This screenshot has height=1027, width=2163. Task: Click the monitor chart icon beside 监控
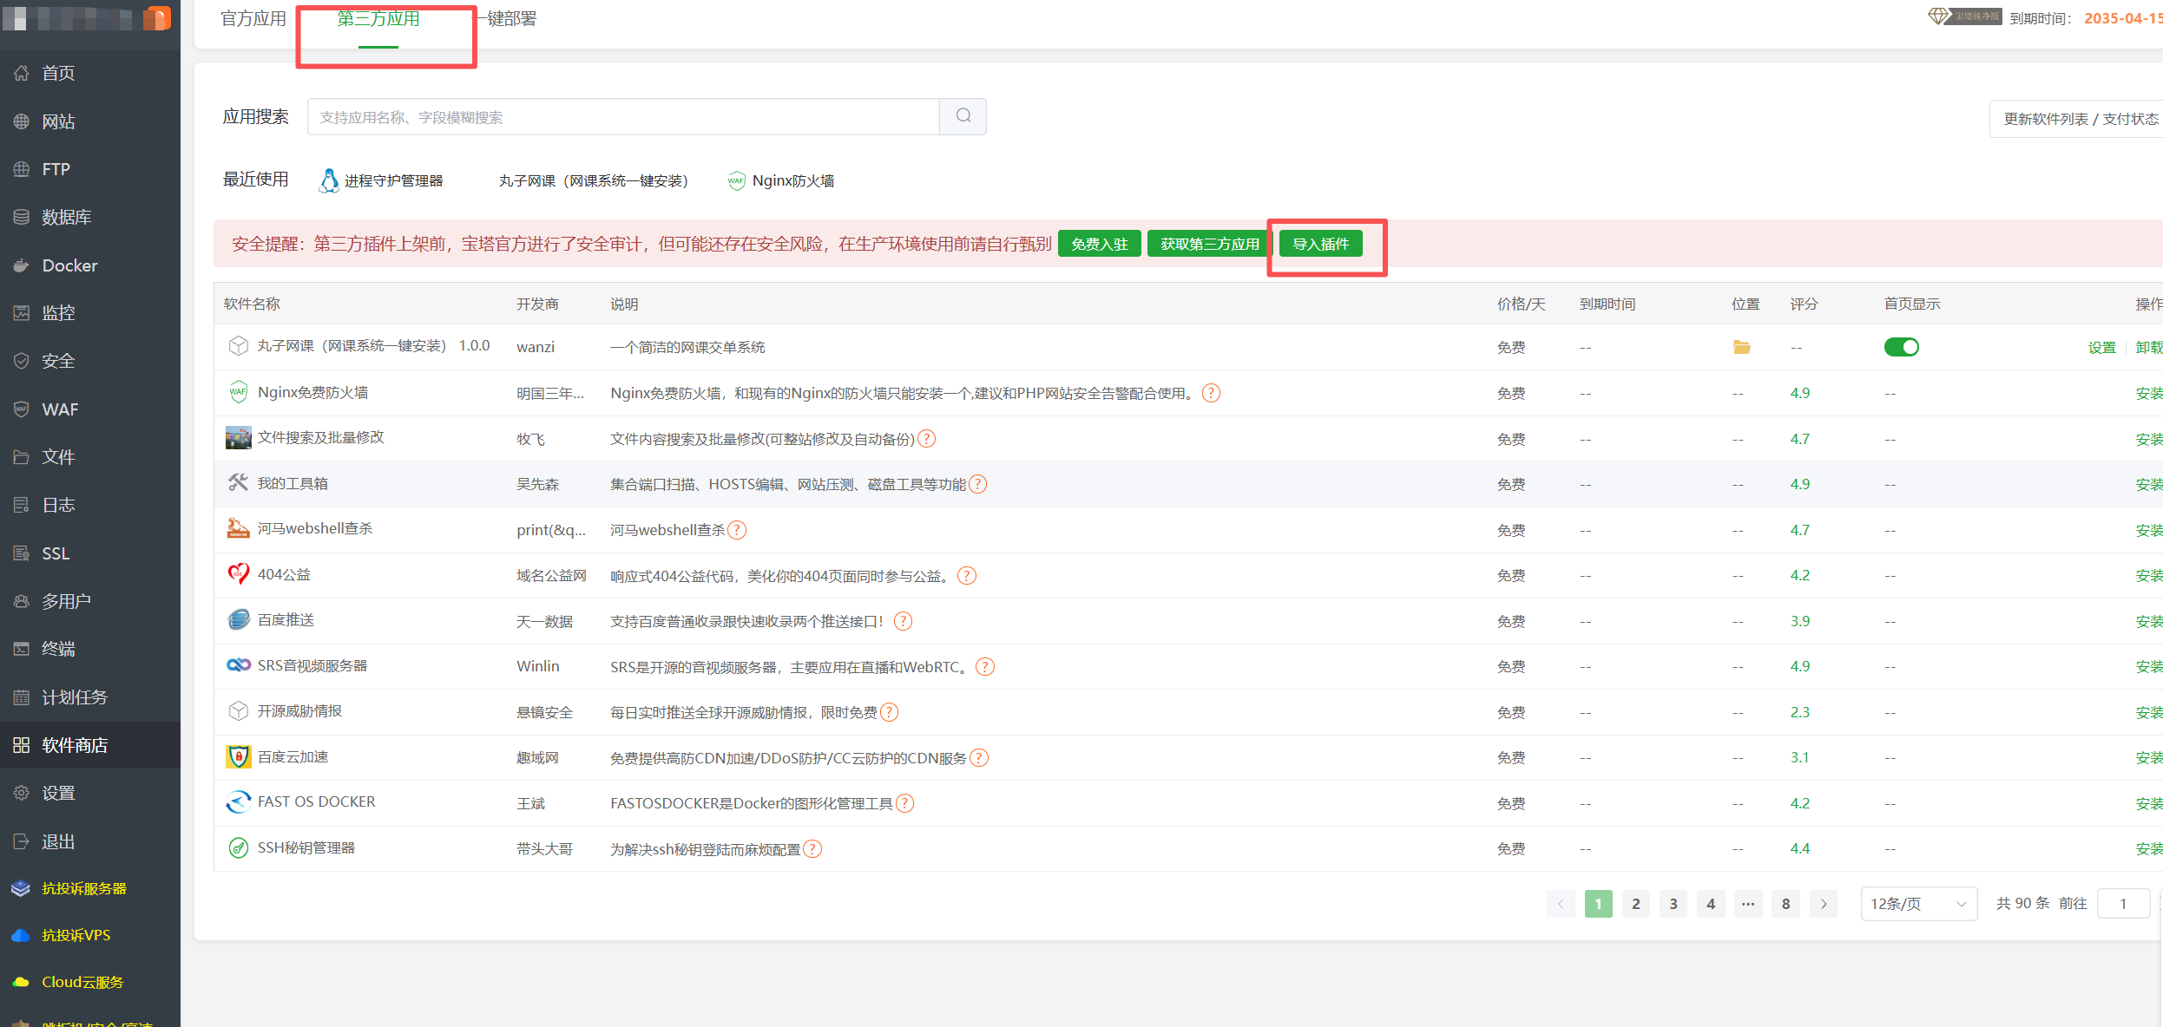22,312
